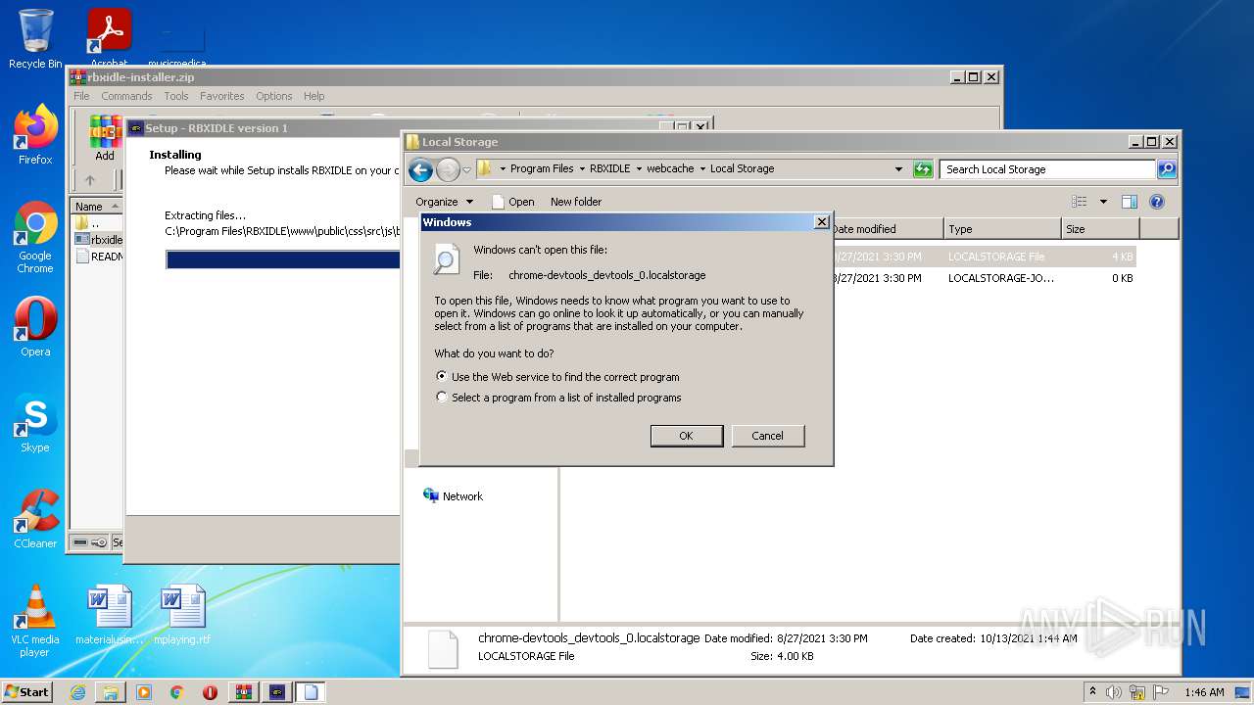Click the clock showing 1:46 AM

(x=1204, y=692)
